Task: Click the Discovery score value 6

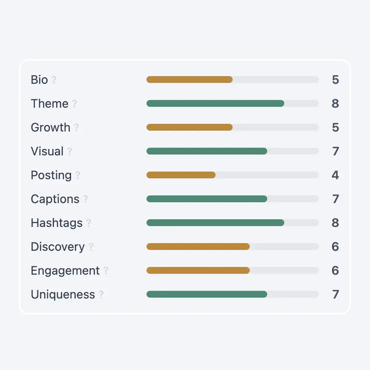Action: (335, 247)
